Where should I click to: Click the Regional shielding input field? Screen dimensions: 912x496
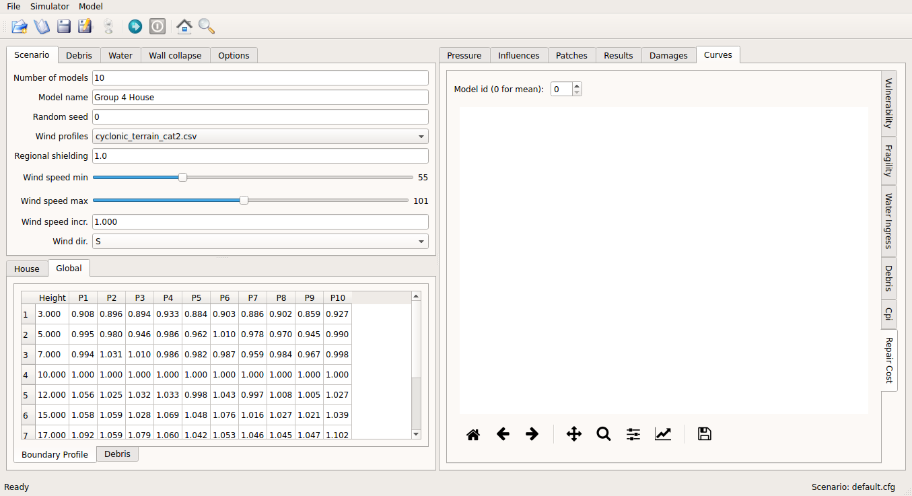(x=260, y=155)
